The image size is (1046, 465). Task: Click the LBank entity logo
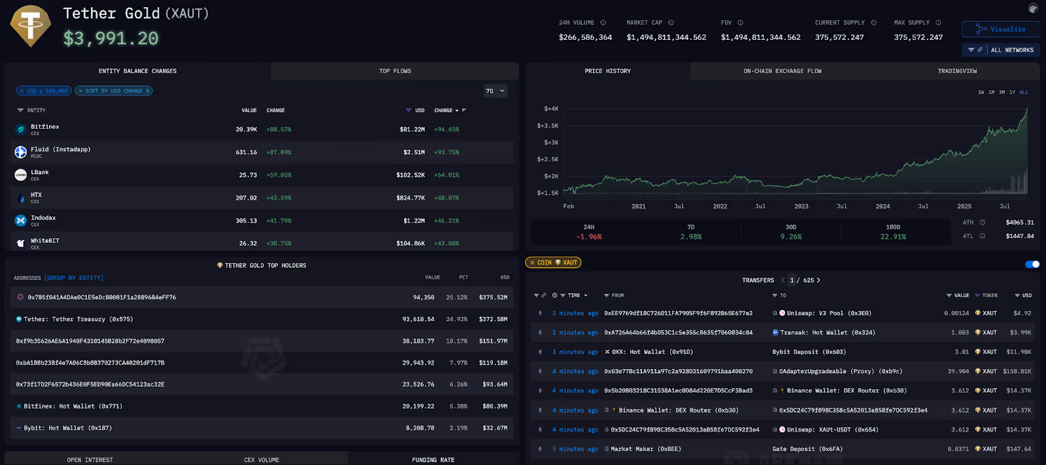click(x=20, y=175)
